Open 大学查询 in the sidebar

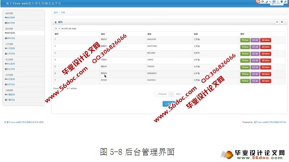11,49
